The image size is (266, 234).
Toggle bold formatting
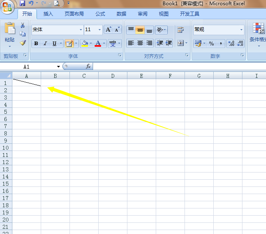coord(36,44)
